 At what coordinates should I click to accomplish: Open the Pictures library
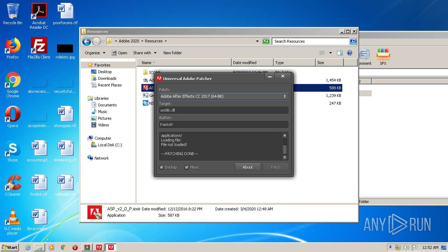pos(105,118)
